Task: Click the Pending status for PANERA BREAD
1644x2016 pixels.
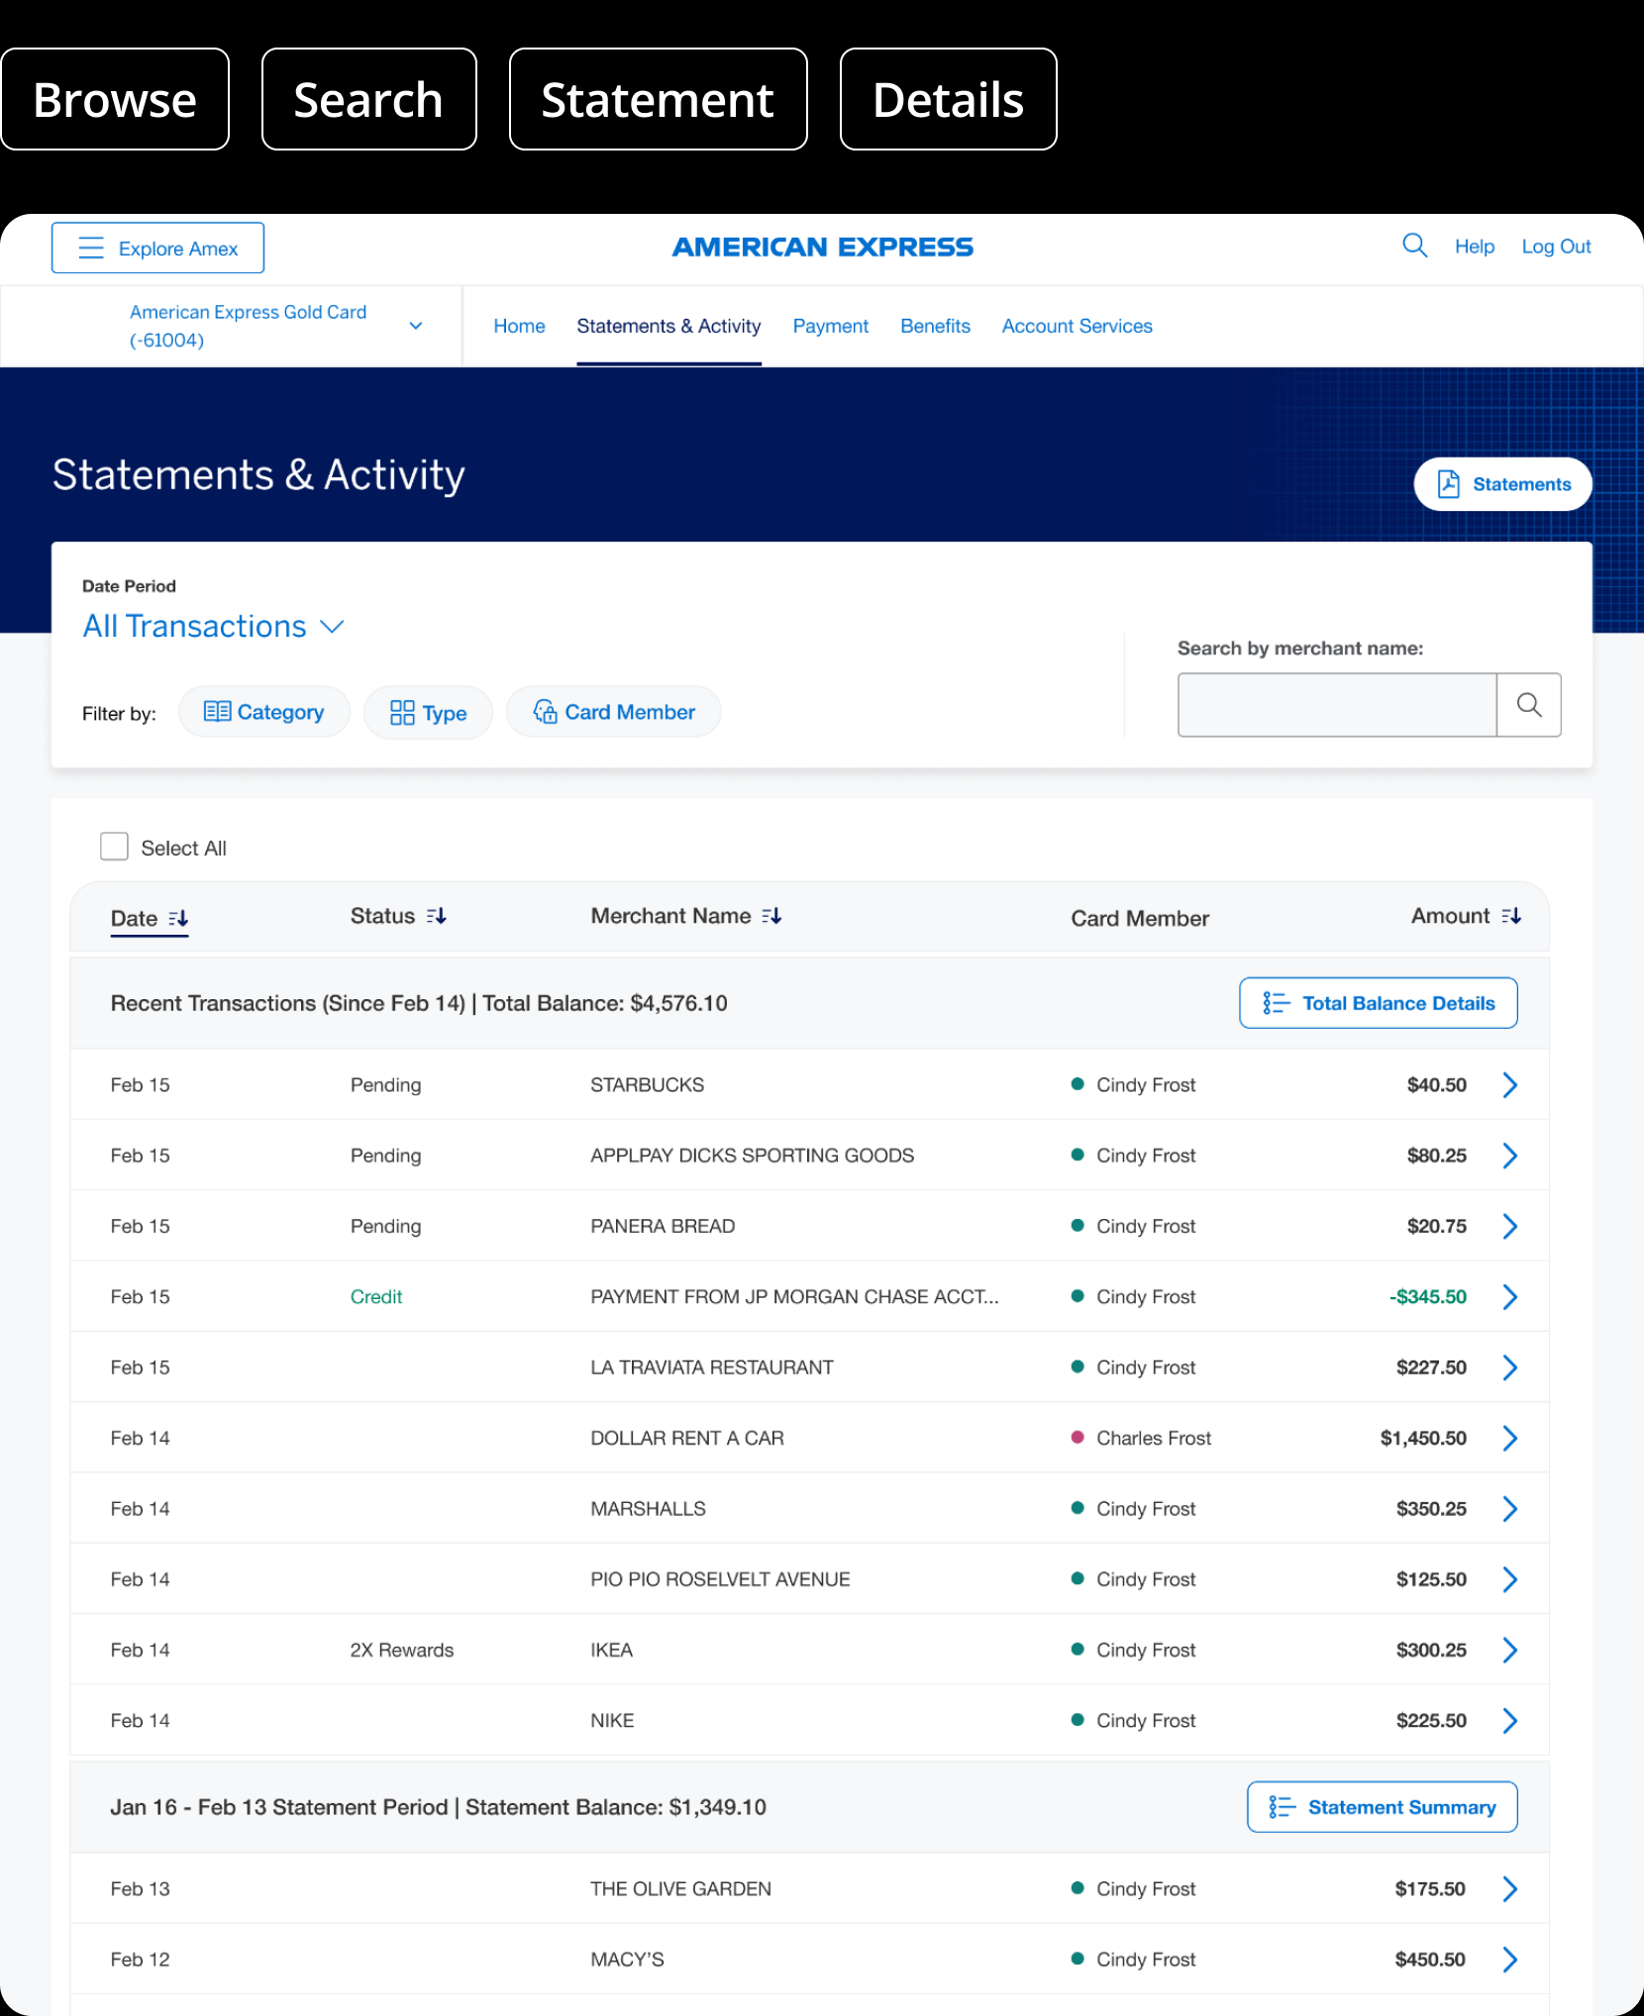Action: [x=385, y=1227]
